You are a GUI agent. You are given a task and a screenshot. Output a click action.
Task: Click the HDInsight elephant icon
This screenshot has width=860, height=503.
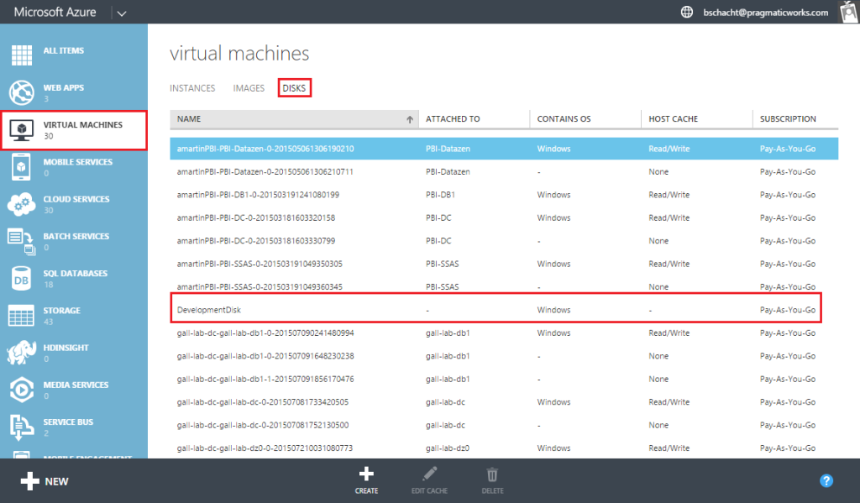click(21, 353)
